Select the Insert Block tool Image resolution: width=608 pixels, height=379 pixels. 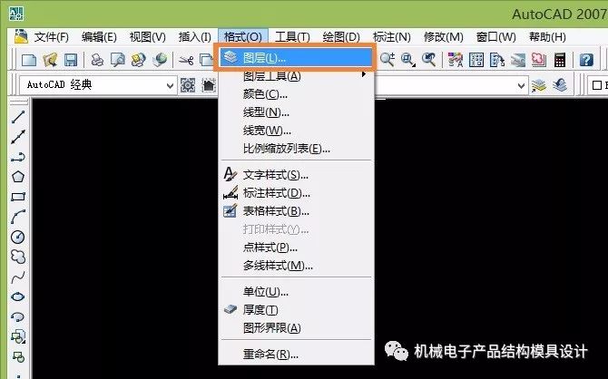coord(18,336)
